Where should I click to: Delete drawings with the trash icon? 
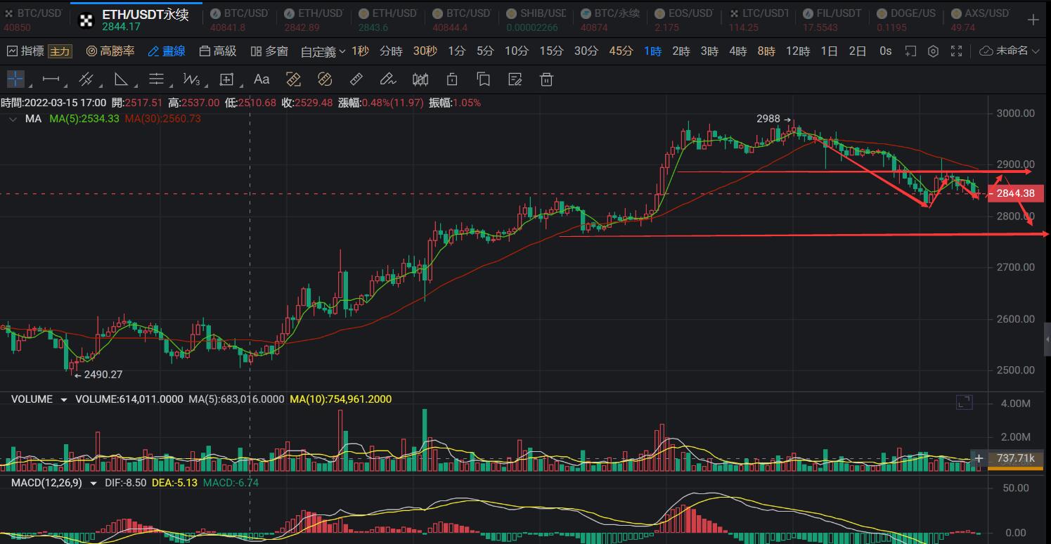(x=547, y=79)
